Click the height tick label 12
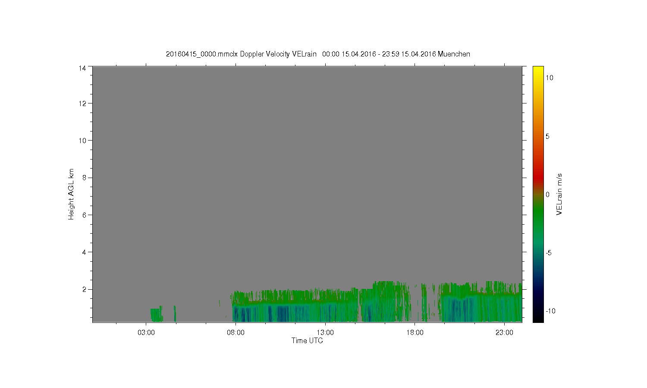This screenshot has height=388, width=647. [82, 103]
